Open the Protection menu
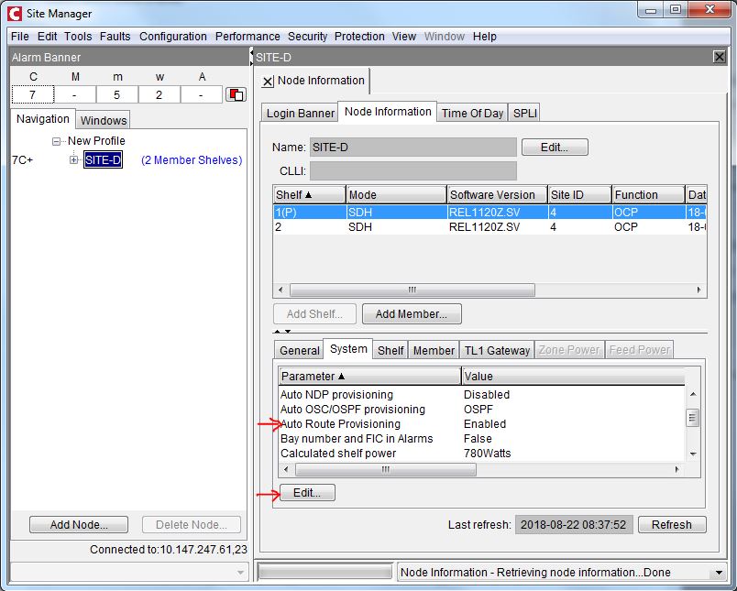The image size is (737, 591). pos(359,36)
